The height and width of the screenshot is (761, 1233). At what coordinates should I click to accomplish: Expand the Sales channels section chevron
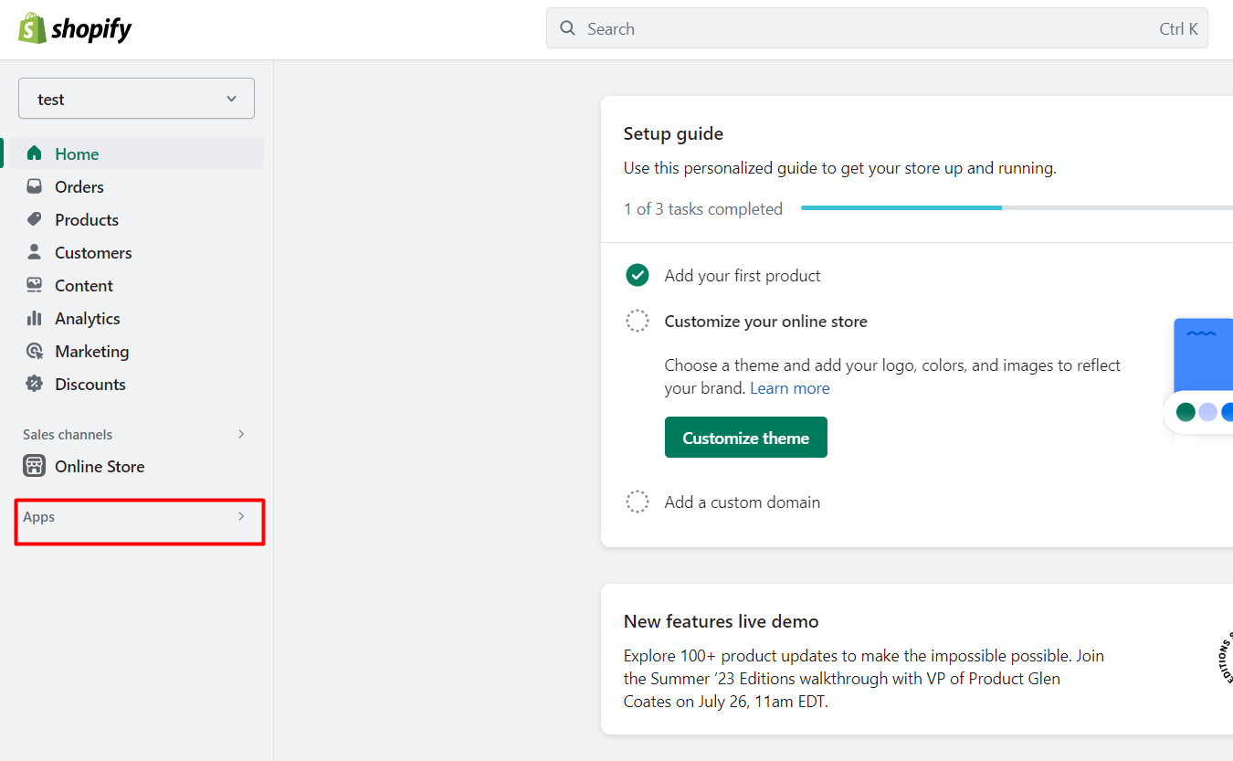coord(241,434)
